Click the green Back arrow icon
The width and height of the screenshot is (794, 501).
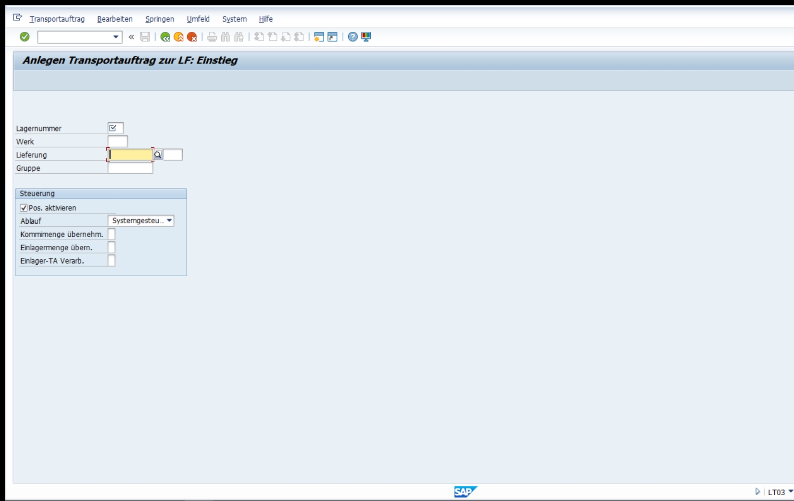pyautogui.click(x=165, y=37)
